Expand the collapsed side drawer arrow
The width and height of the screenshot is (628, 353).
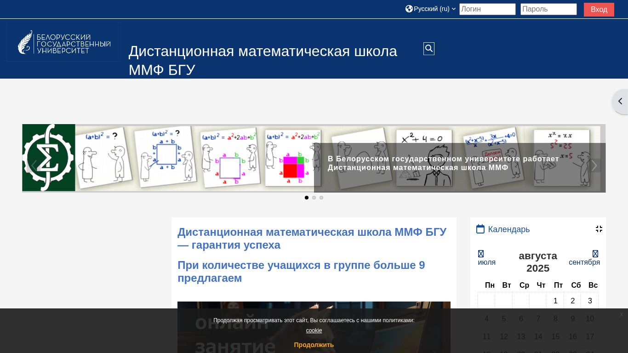[620, 102]
